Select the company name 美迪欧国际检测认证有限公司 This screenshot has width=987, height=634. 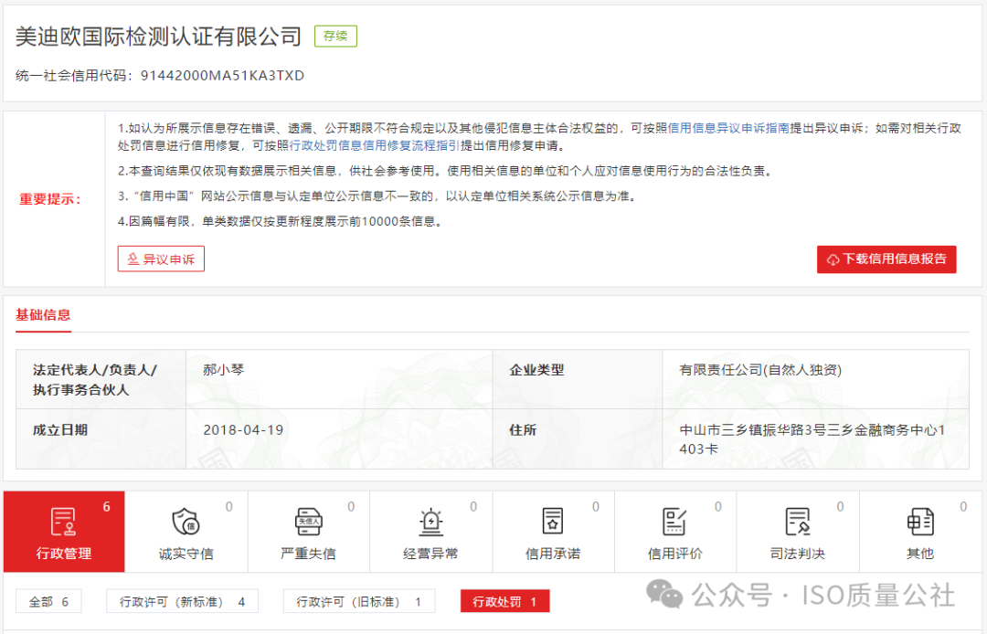[157, 37]
